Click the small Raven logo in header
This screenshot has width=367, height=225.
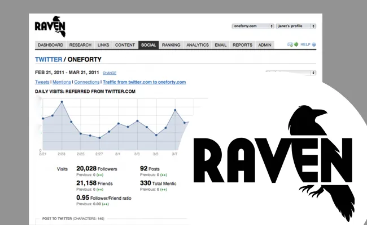[50, 26]
